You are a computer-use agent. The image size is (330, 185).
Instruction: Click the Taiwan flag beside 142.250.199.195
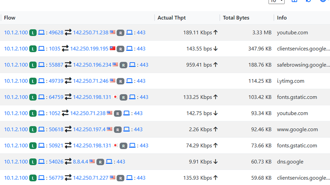pyautogui.click(x=112, y=48)
